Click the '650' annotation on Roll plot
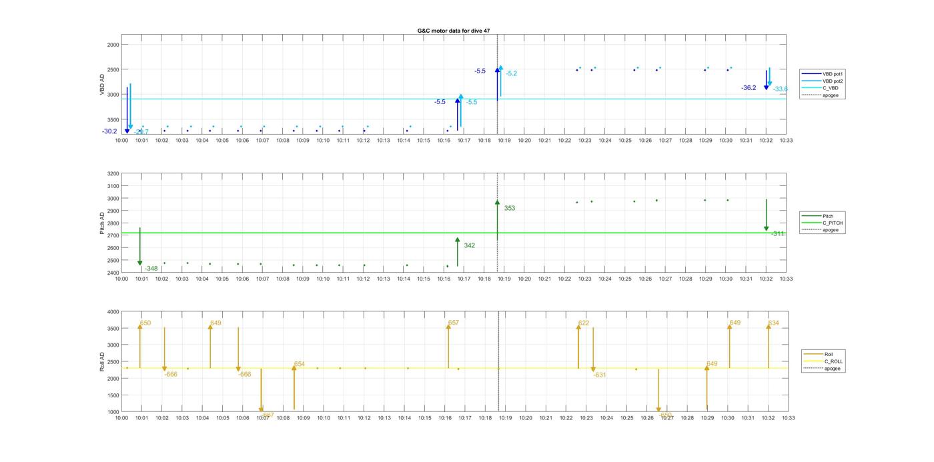This screenshot has width=934, height=462. (x=145, y=323)
